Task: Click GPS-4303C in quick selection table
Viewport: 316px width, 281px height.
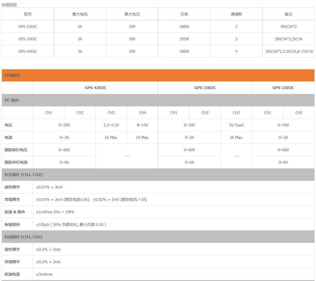Action: 28,51
